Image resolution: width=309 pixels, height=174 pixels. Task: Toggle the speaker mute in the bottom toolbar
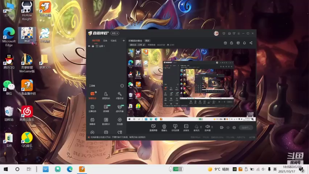[x=207, y=128]
